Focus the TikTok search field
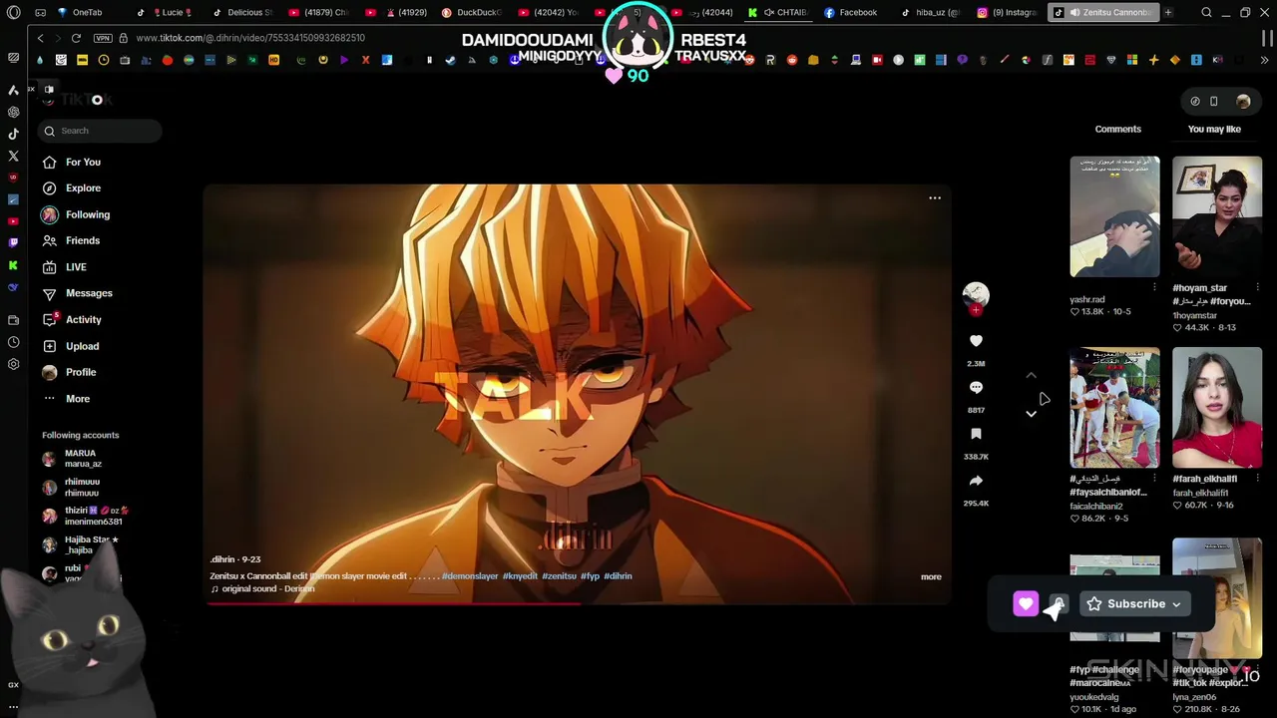The image size is (1277, 718). 100,131
